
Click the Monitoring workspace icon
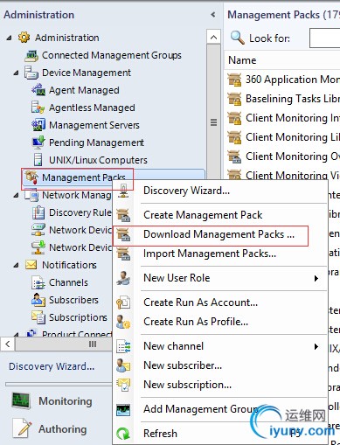(21, 401)
